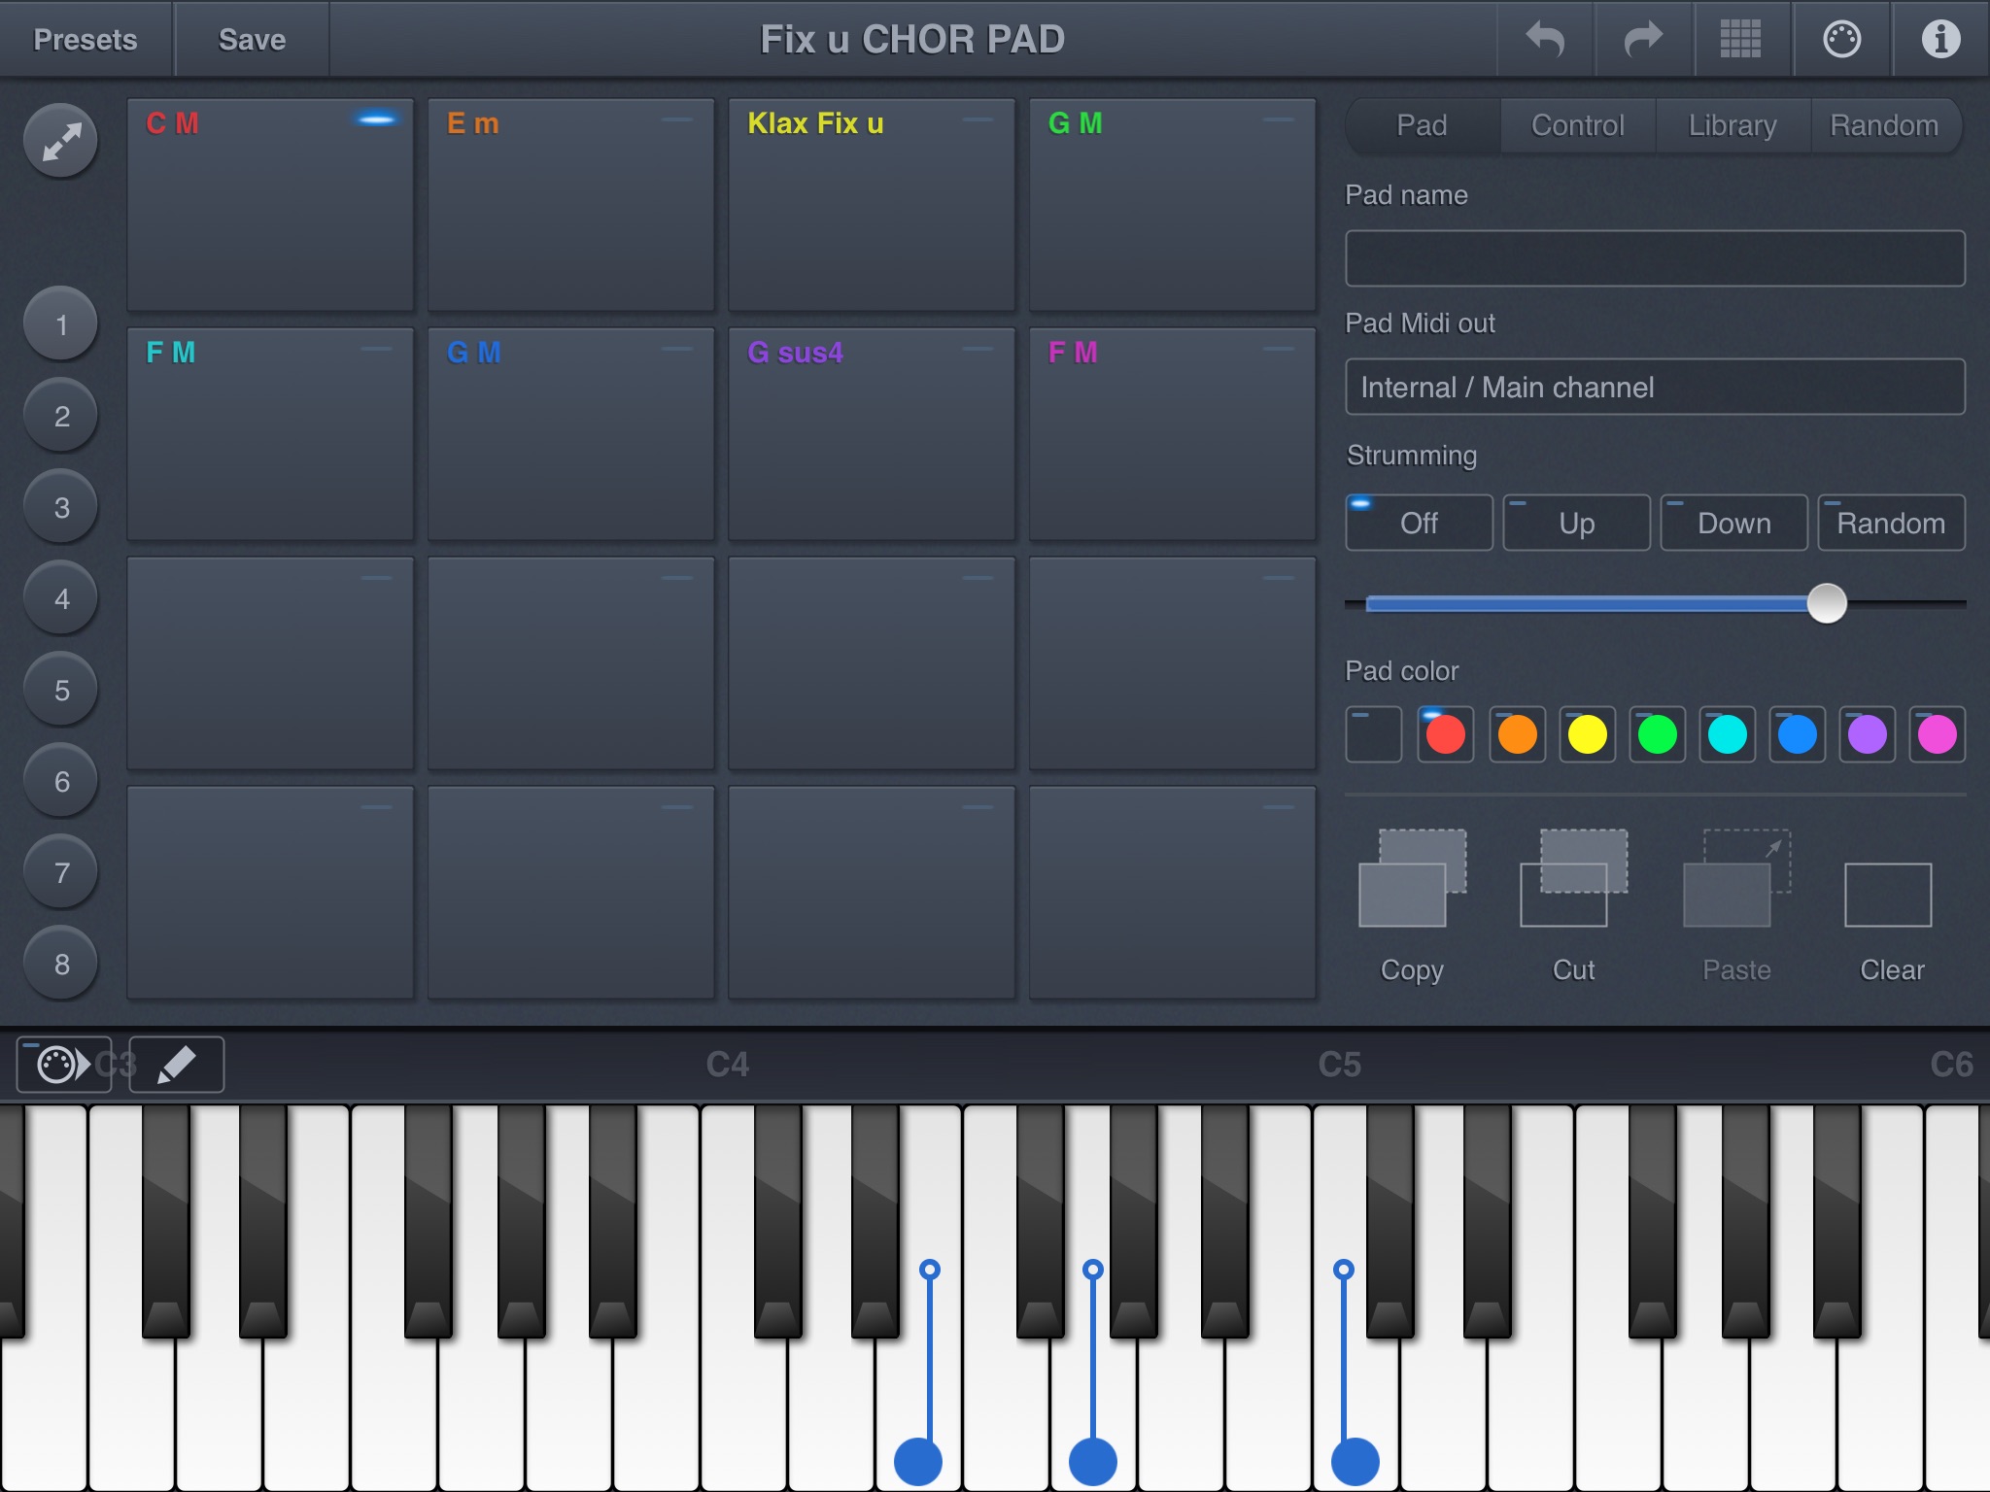
Task: Select bank number 1
Action: [x=61, y=324]
